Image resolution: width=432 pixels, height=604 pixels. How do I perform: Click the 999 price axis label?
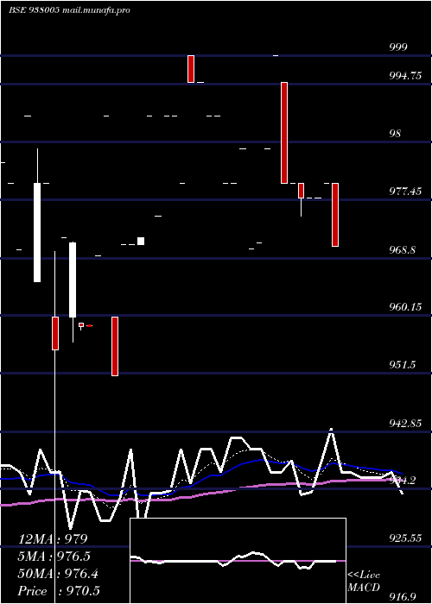click(x=397, y=47)
